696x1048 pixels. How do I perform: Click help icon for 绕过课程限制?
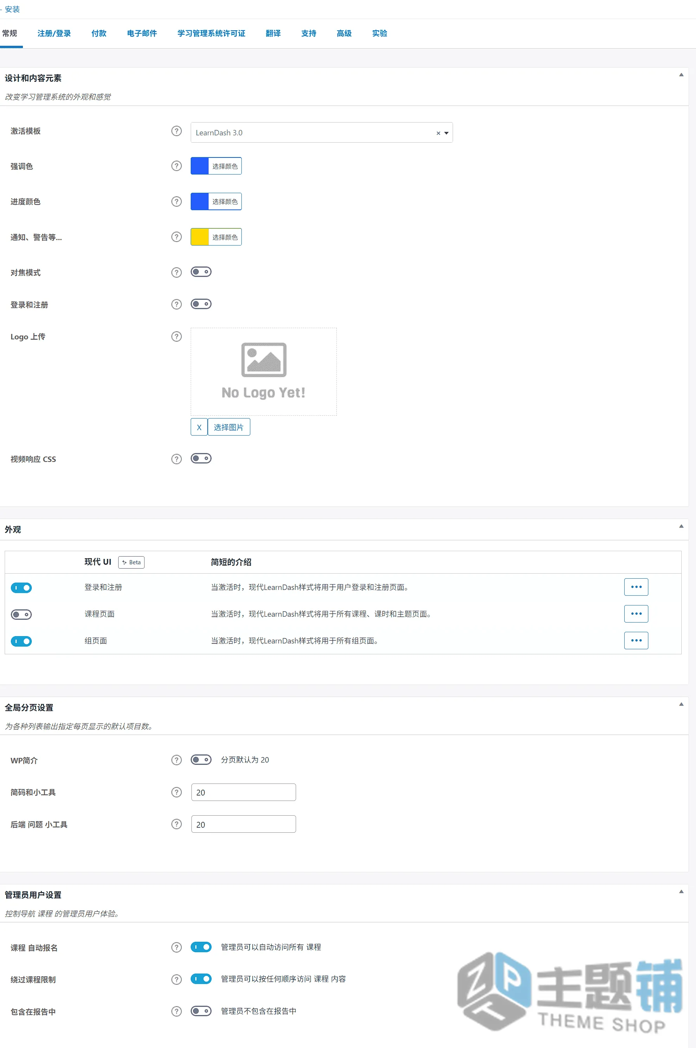point(176,980)
